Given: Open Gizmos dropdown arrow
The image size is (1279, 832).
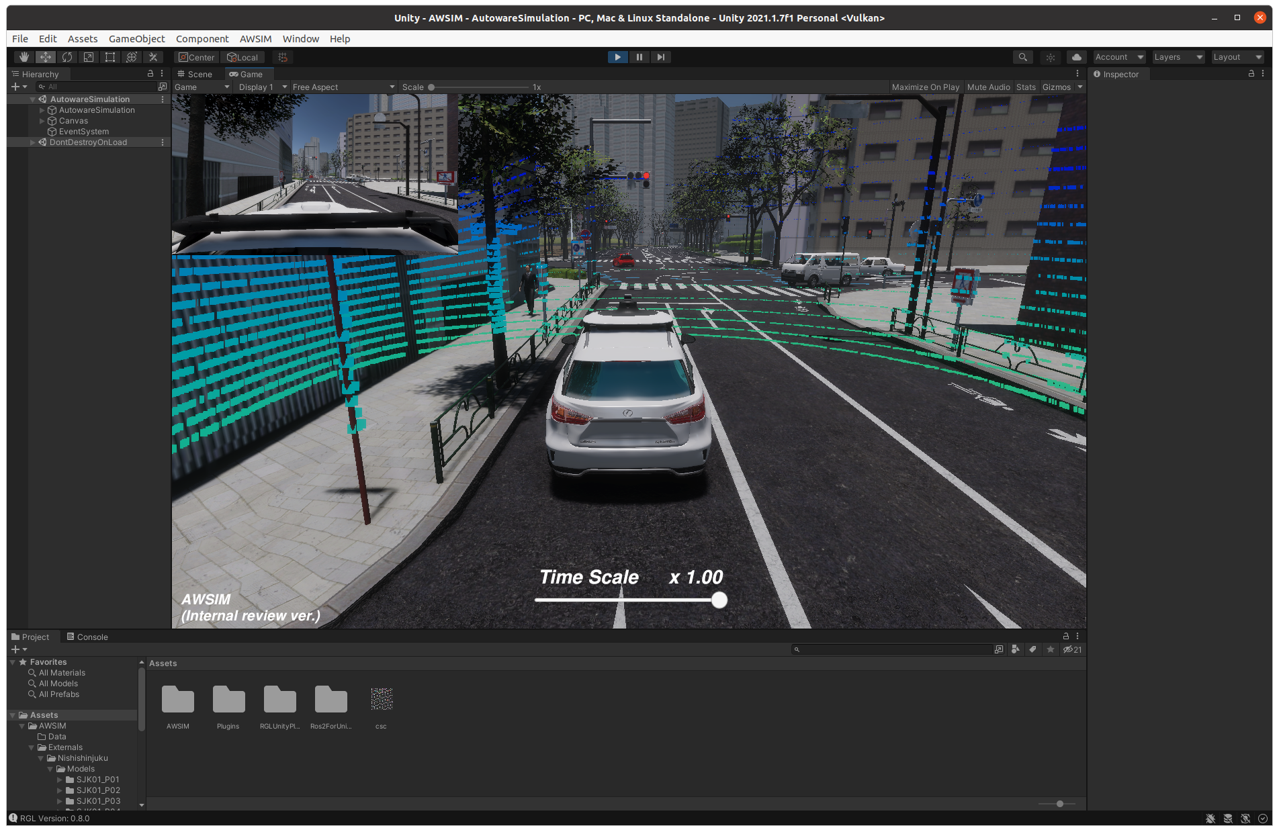Looking at the screenshot, I should coord(1080,87).
